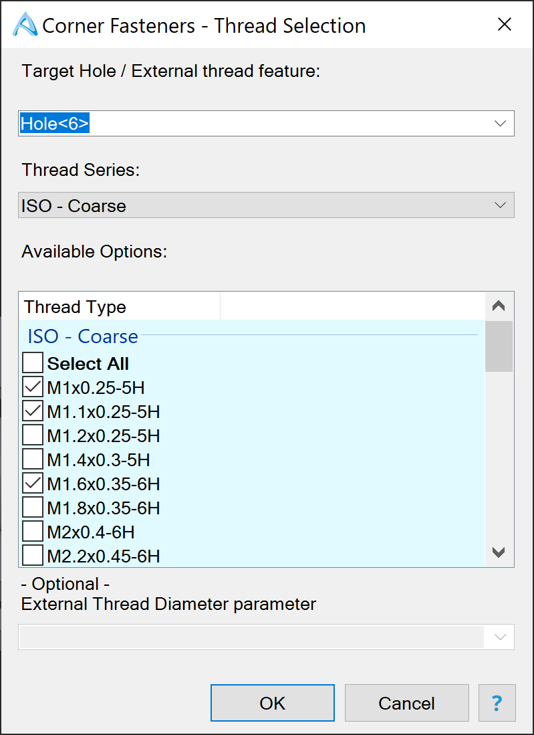Click the scroll down arrow of options list
534x735 pixels.
point(499,552)
